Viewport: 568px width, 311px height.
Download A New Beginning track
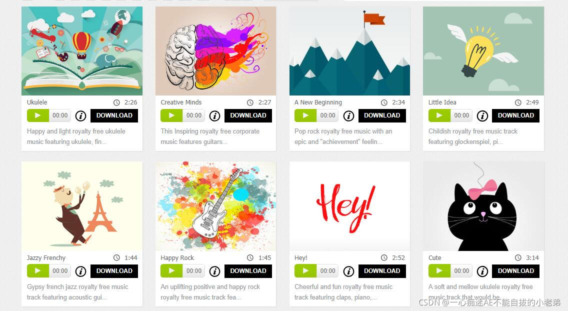coord(382,115)
